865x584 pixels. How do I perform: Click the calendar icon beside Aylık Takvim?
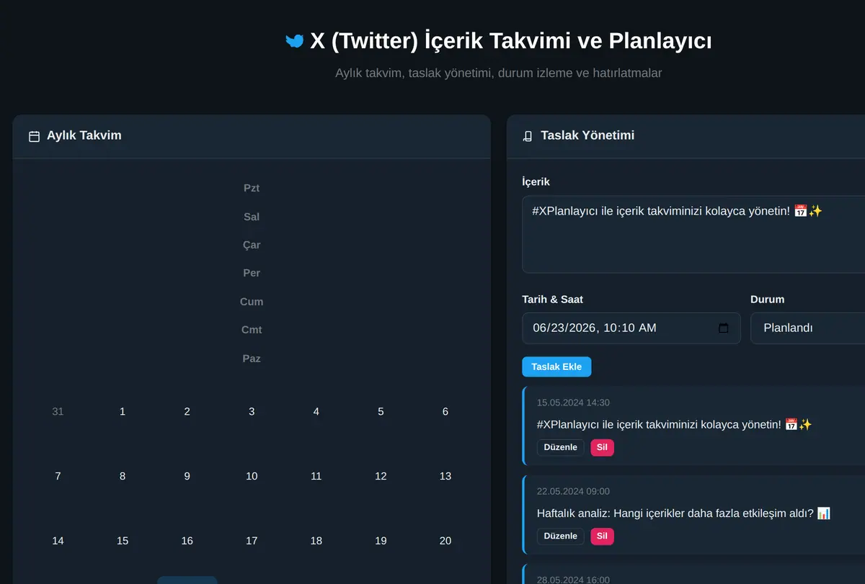point(34,136)
